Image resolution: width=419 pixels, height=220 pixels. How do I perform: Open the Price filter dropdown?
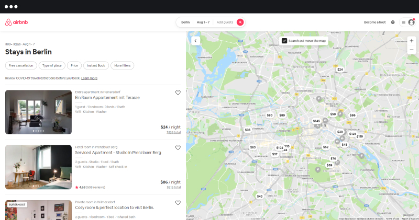click(74, 66)
